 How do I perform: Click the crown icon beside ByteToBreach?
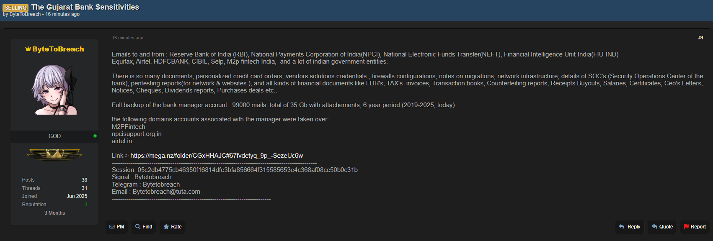pos(28,49)
